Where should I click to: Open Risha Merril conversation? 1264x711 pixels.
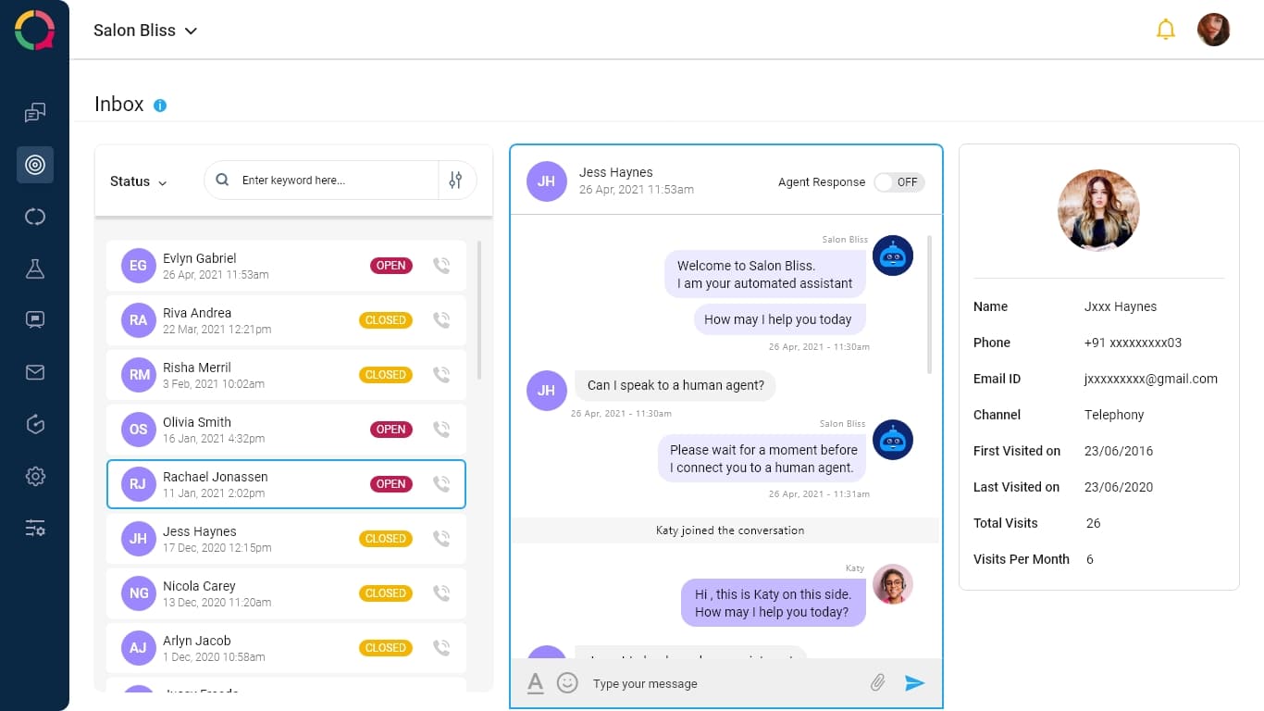(286, 375)
